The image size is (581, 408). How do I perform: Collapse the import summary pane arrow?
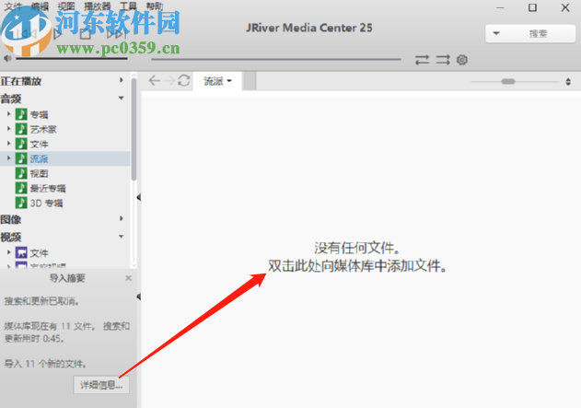[x=139, y=297]
